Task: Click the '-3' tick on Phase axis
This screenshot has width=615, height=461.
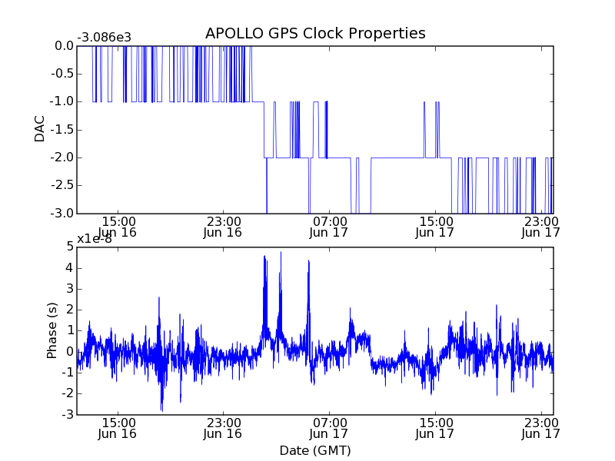Action: pos(68,414)
